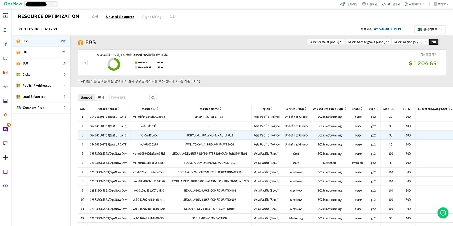453x226 pixels.
Task: Click the orange EBS cube icon in header
Action: tap(80, 42)
